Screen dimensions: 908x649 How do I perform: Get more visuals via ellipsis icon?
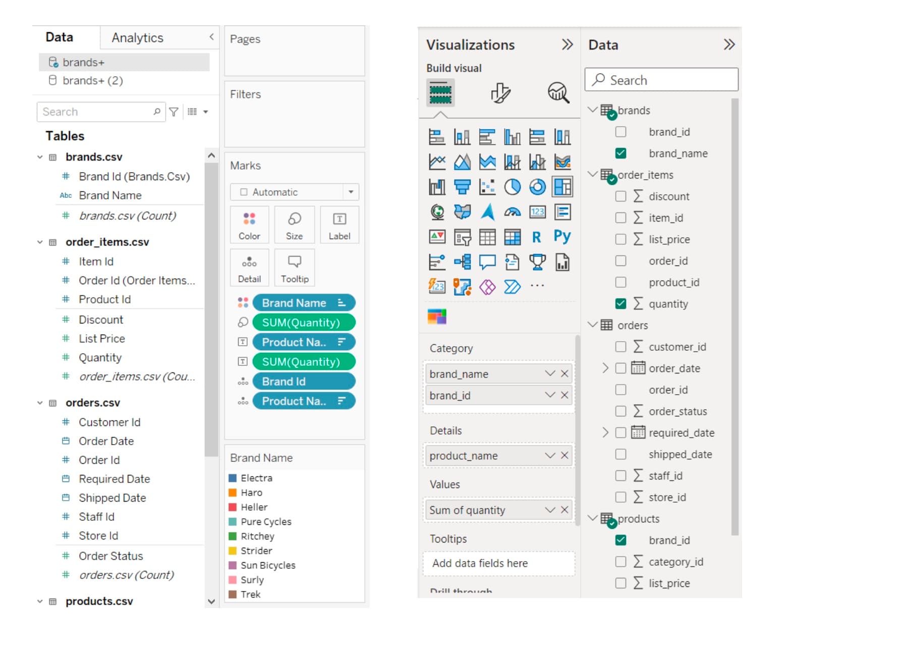[x=537, y=286]
